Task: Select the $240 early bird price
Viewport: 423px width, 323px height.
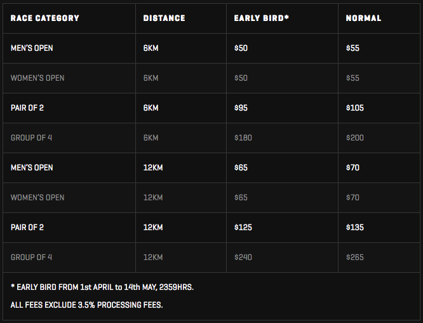Action: click(x=243, y=257)
